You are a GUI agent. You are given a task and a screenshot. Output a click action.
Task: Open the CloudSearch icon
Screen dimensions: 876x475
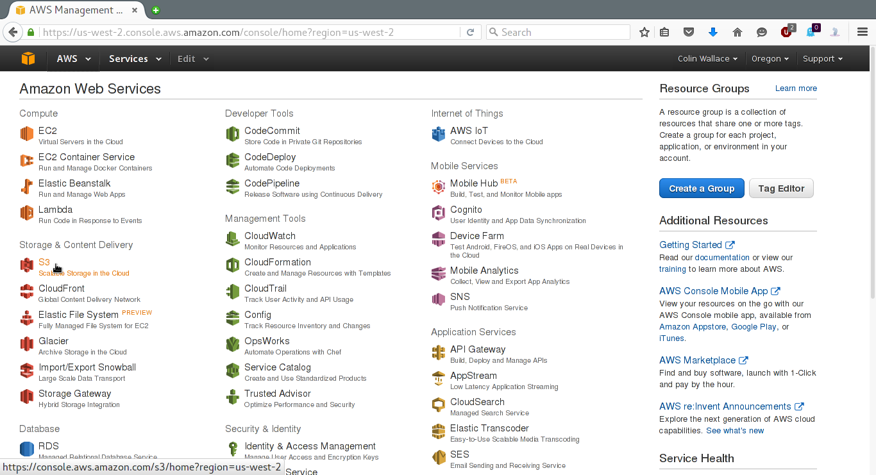coord(439,405)
